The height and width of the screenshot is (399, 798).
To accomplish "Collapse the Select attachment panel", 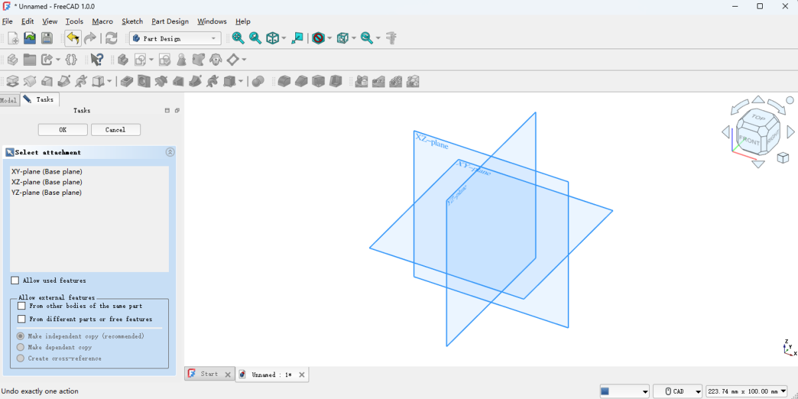I will [170, 152].
